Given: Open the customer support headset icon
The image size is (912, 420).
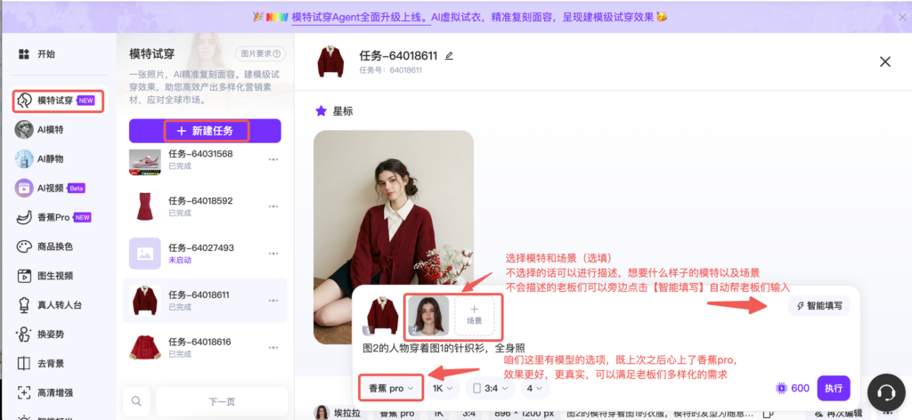Looking at the screenshot, I should point(885,392).
